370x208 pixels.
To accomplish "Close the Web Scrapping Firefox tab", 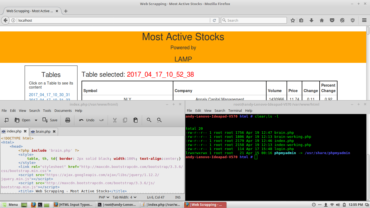I will pyautogui.click(x=57, y=11).
